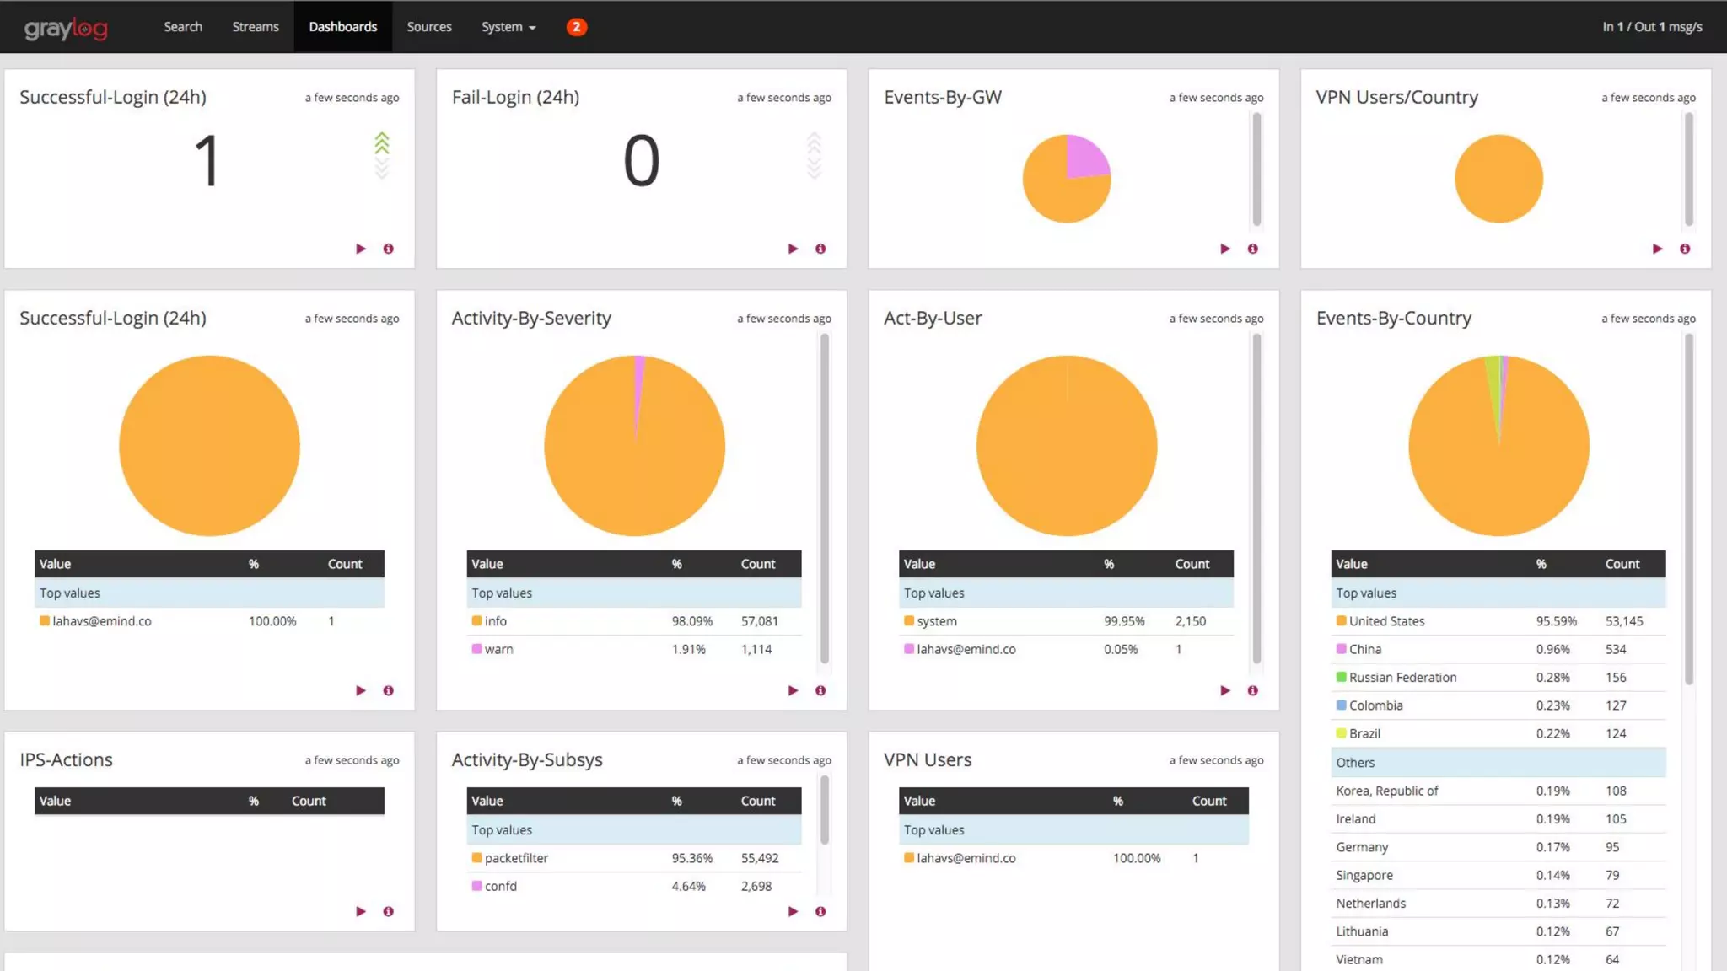Click the pink slice in Events-By-GW pie
1727x971 pixels.
pos(1085,156)
